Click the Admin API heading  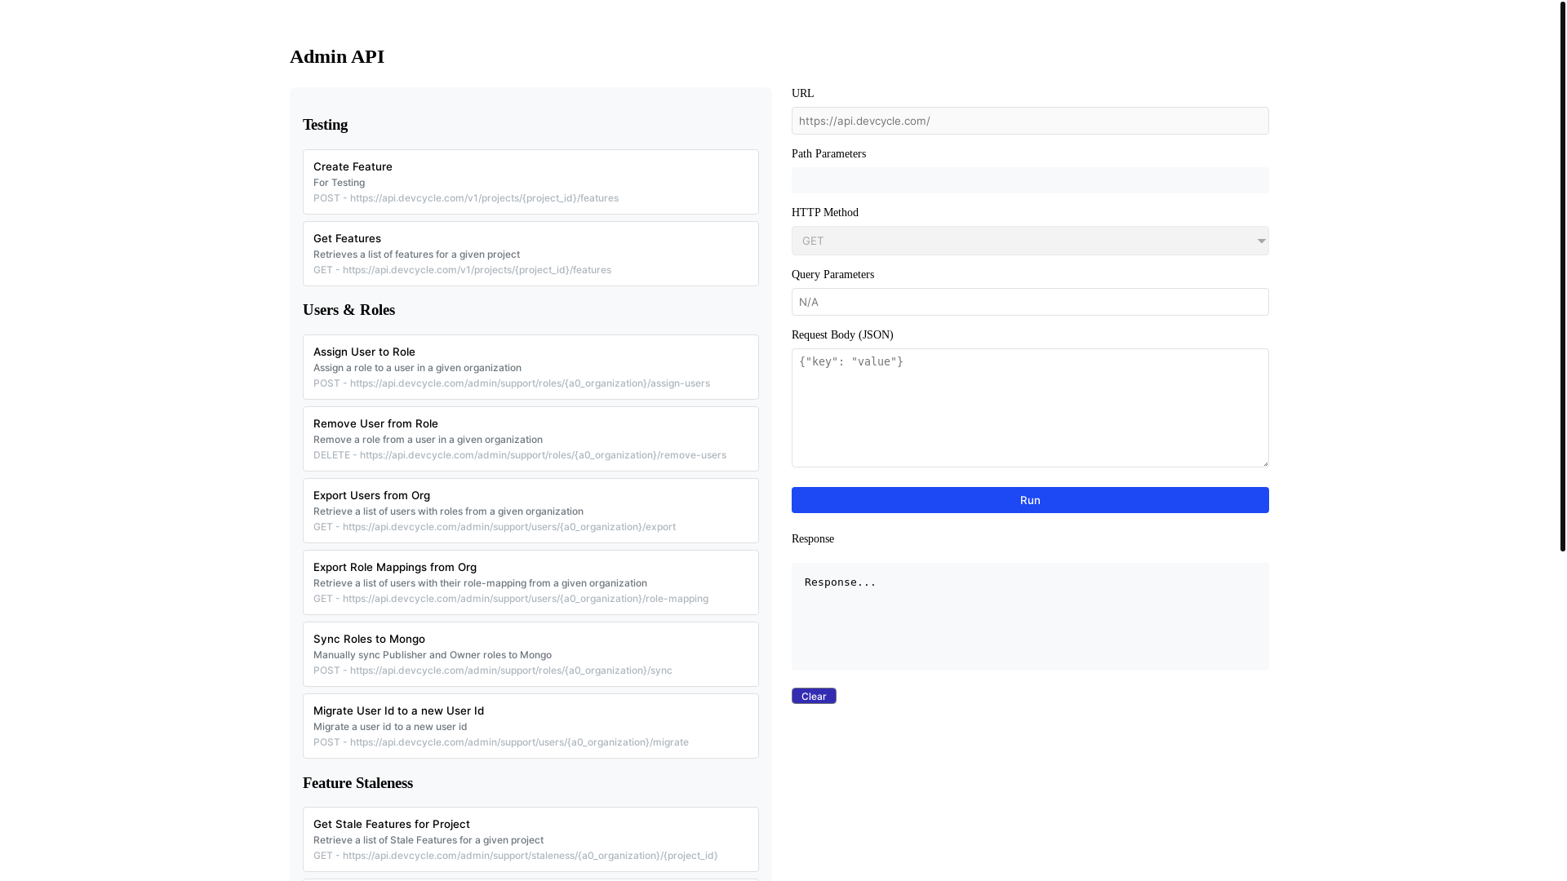point(337,56)
